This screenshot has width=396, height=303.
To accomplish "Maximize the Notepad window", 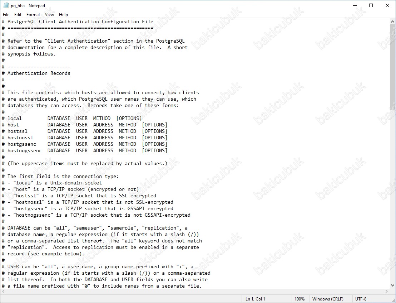I will coord(371,6).
